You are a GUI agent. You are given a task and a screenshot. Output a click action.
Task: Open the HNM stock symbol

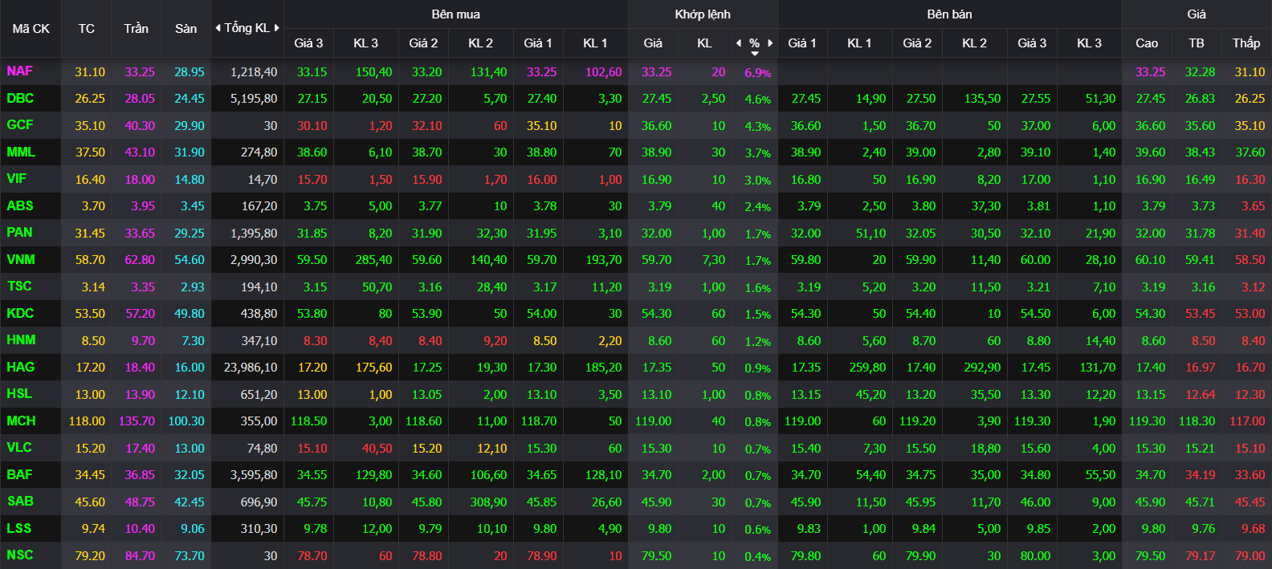21,340
